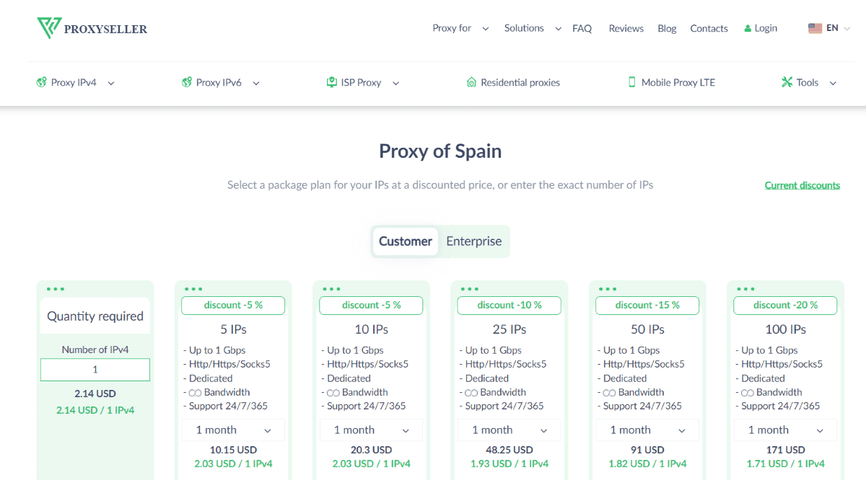The image size is (866, 480).
Task: Open the FAQ page
Action: pos(582,29)
